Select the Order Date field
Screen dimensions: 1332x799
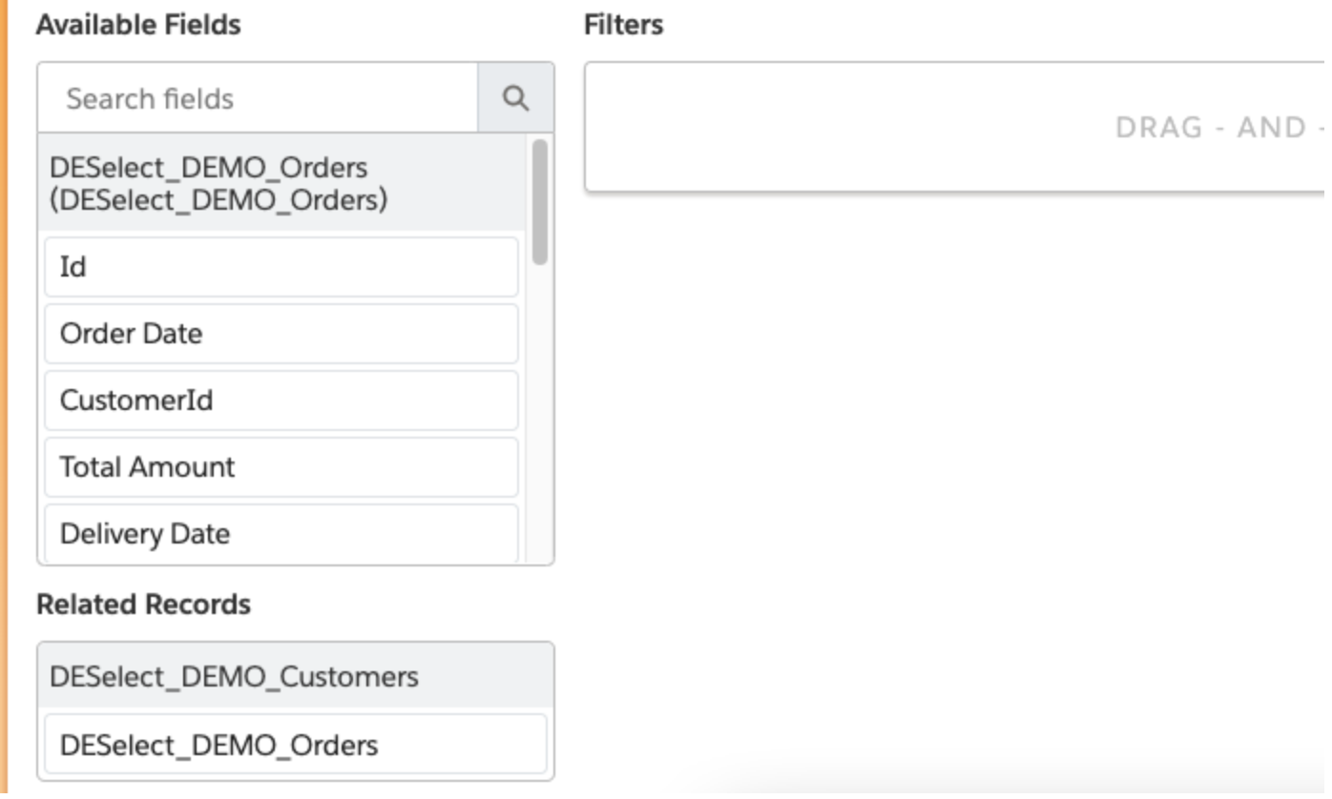pyautogui.click(x=281, y=334)
